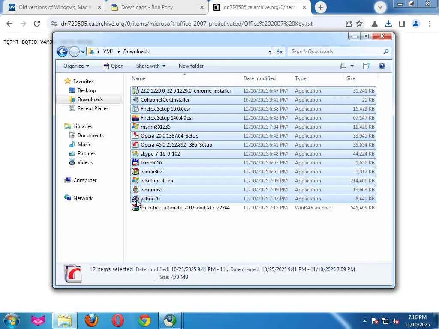Open recent pages dropdown by nav arrows
The height and width of the screenshot is (329, 439).
pyautogui.click(x=83, y=52)
